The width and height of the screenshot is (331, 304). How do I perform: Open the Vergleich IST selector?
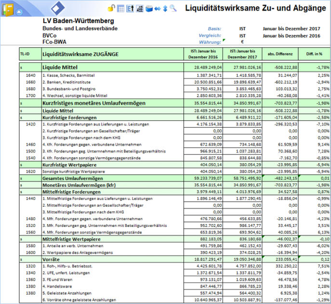point(242,36)
